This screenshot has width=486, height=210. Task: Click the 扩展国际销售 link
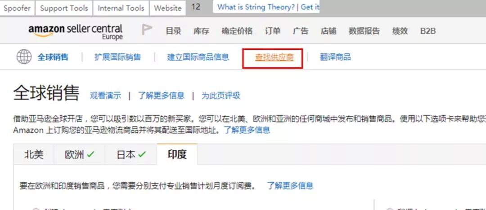pyautogui.click(x=117, y=57)
